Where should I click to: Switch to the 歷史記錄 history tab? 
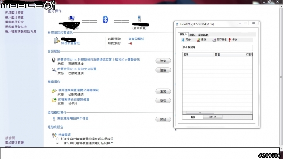tap(203, 34)
